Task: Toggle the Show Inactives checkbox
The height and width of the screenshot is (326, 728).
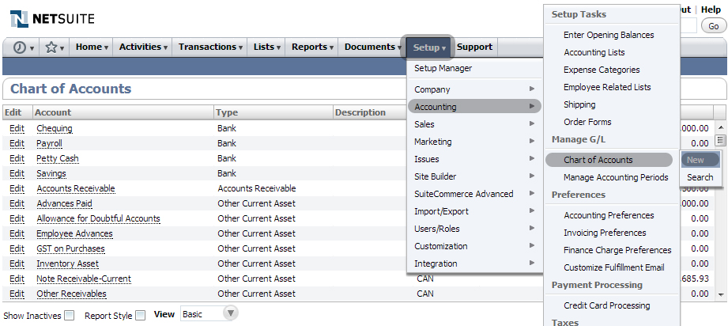Action: click(70, 316)
